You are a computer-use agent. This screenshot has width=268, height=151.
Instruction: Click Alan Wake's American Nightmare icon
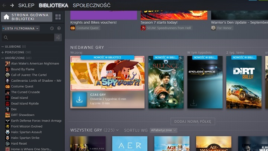7,63
